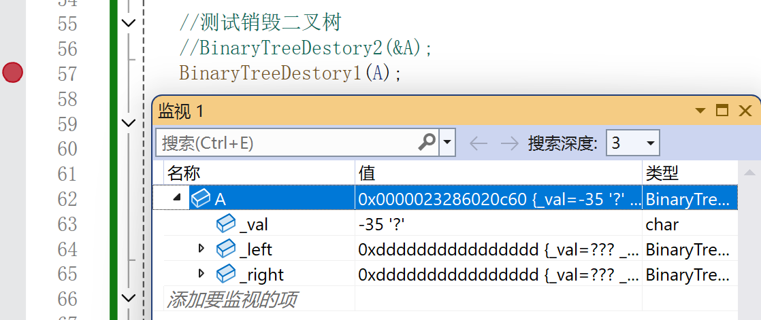Go to previous search result arrow
761x320 pixels.
pyautogui.click(x=479, y=143)
